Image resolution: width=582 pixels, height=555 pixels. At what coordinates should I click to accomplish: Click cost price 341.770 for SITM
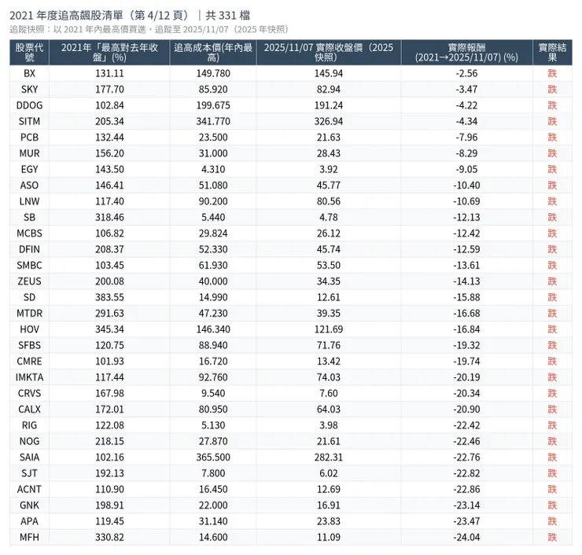point(213,121)
